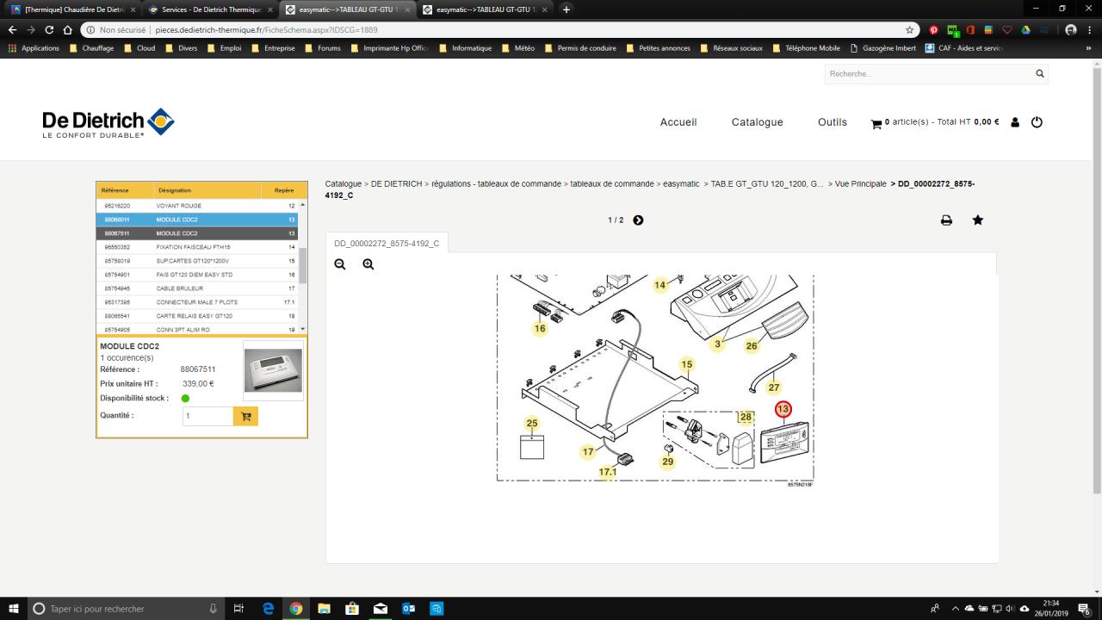Select part marker 14 on diagram
This screenshot has width=1102, height=620.
[x=660, y=285]
